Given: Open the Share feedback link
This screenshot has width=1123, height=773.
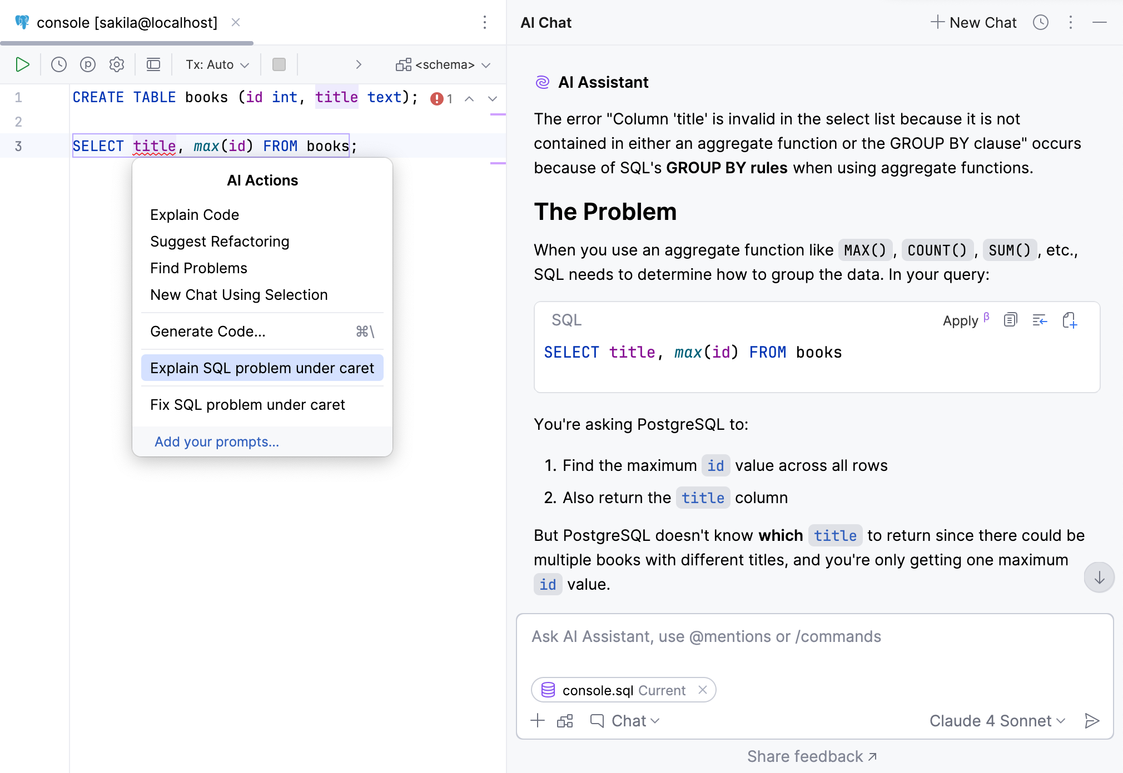Looking at the screenshot, I should (x=811, y=756).
